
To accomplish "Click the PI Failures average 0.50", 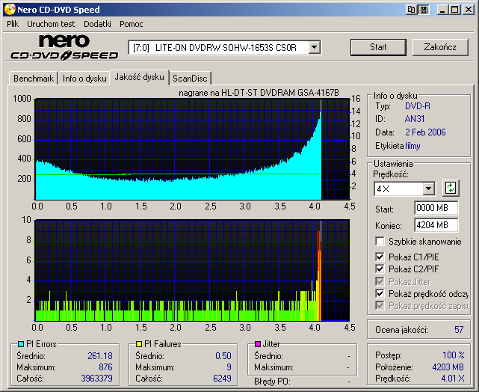I will [223, 356].
